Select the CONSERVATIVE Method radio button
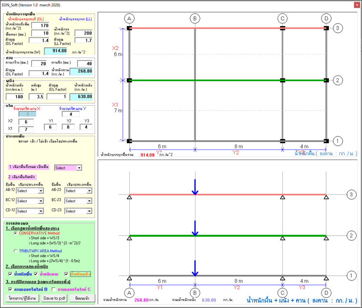This screenshot has width=362, height=308. click(x=15, y=233)
